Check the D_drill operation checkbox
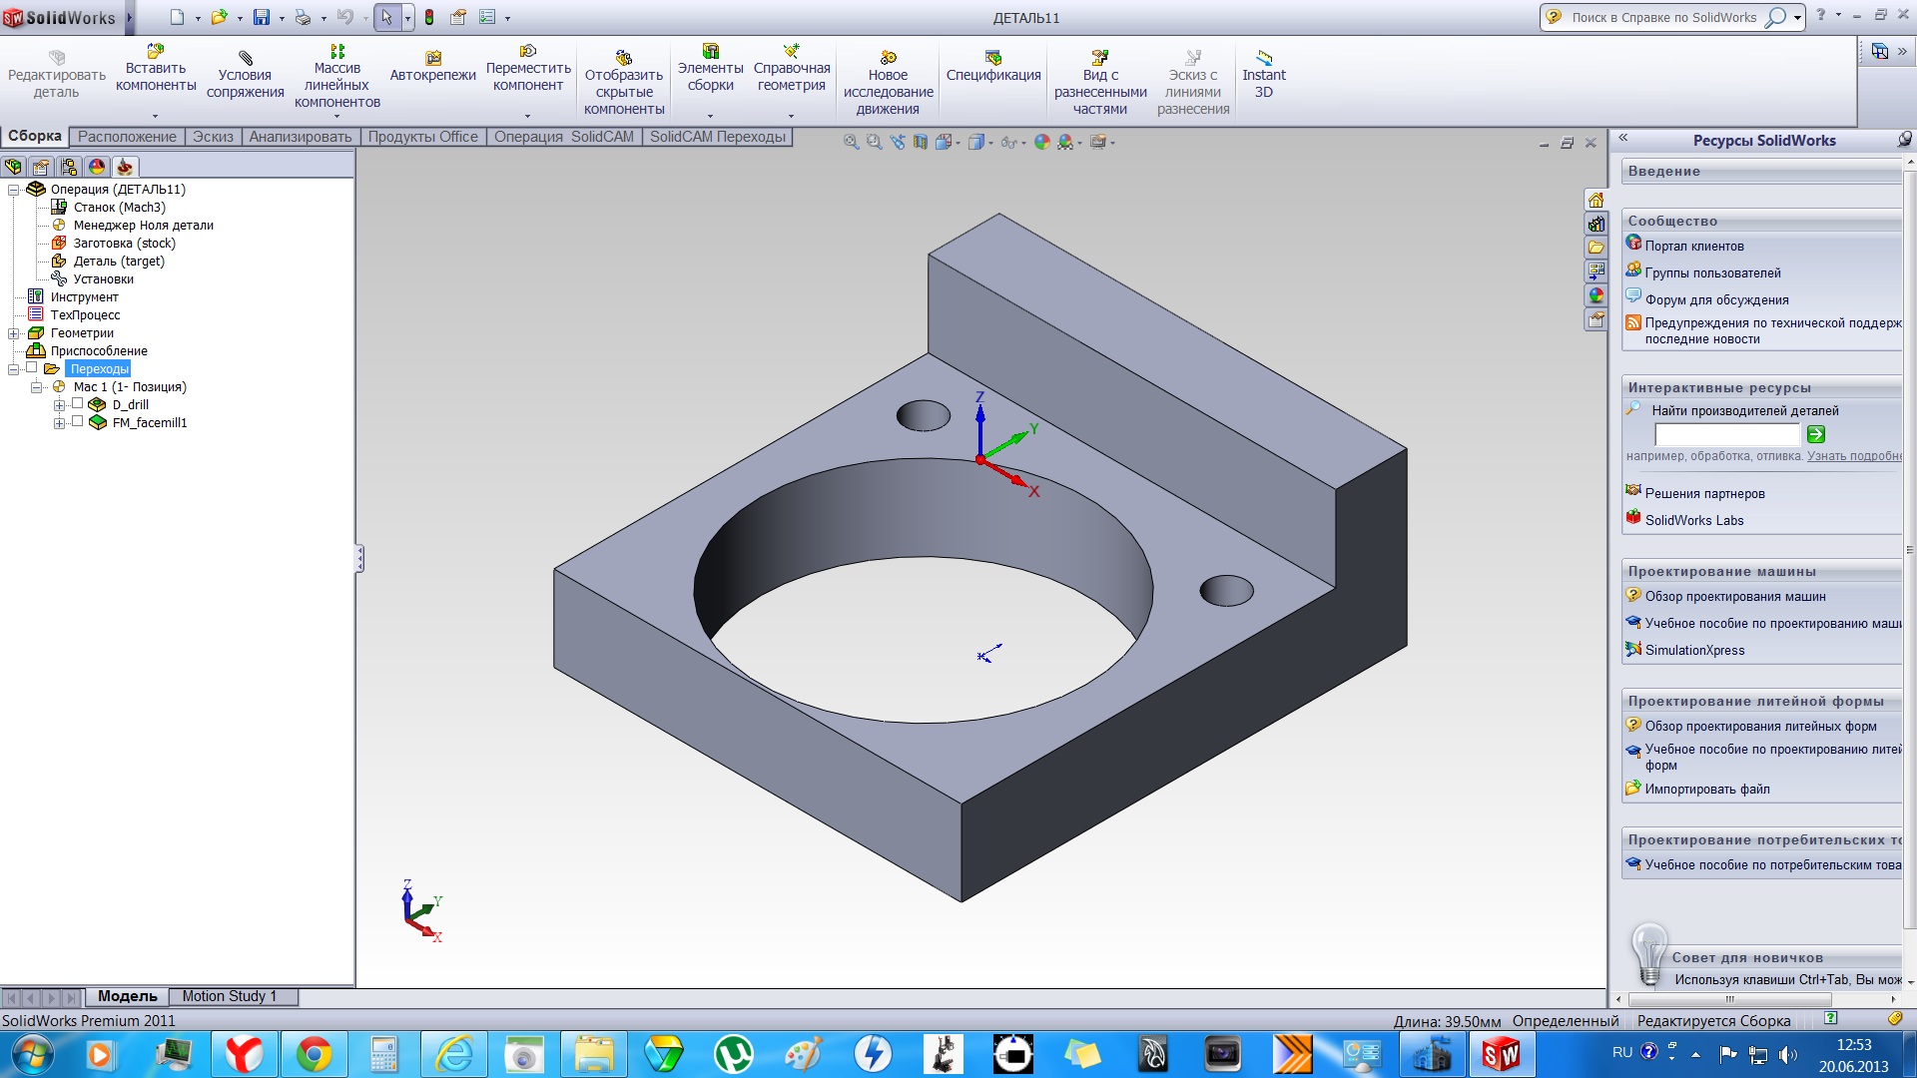Viewport: 1917px width, 1078px height. click(x=78, y=404)
